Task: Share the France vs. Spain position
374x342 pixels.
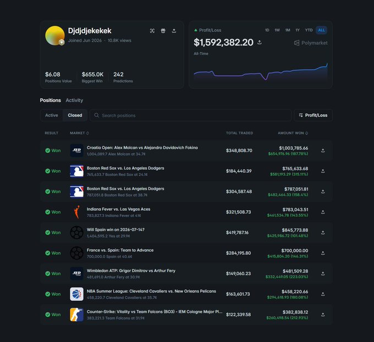Action: 323,253
